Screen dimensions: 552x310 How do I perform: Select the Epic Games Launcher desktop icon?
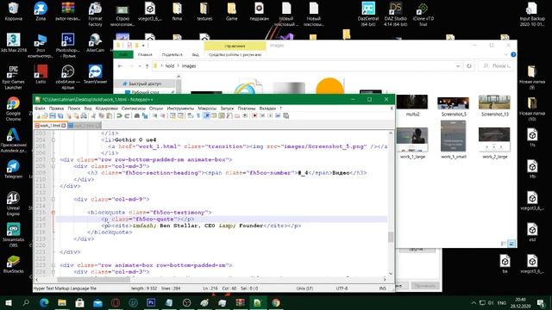pos(14,77)
